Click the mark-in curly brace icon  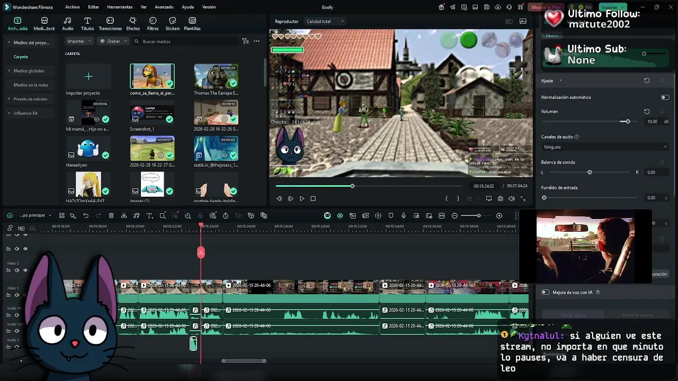click(x=447, y=198)
